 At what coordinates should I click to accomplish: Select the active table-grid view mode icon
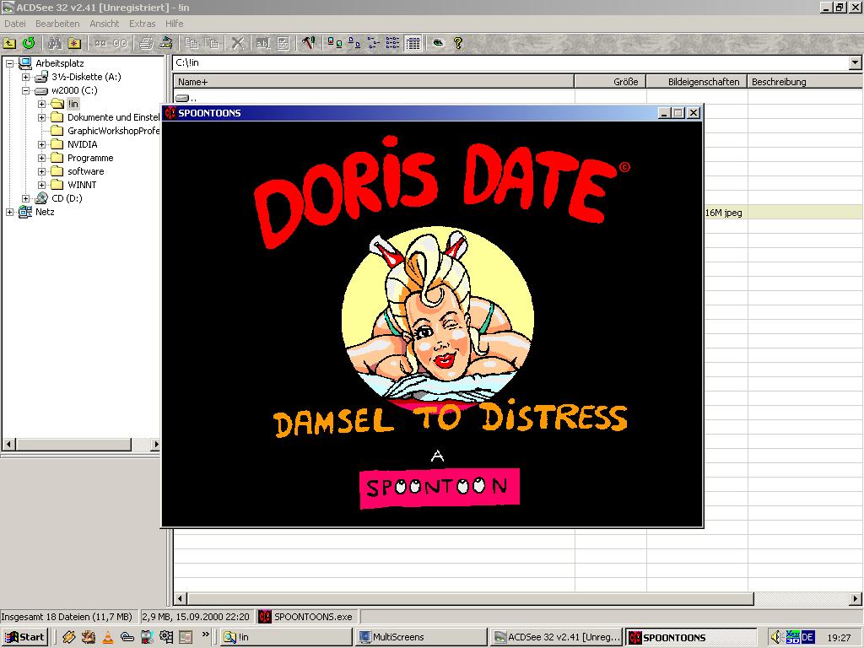pos(413,43)
